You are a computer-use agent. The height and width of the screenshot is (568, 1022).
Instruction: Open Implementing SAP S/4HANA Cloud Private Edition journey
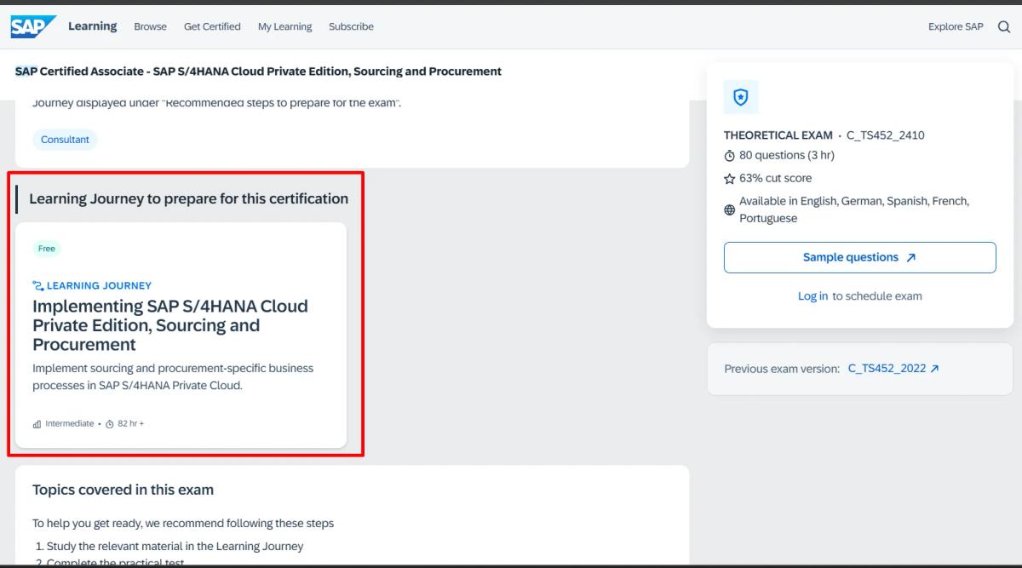[170, 325]
